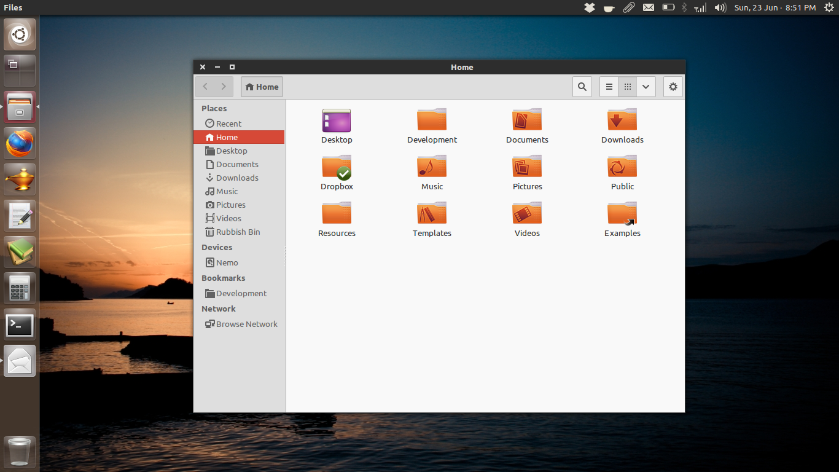Open Desktop from the sidebar

click(x=239, y=151)
